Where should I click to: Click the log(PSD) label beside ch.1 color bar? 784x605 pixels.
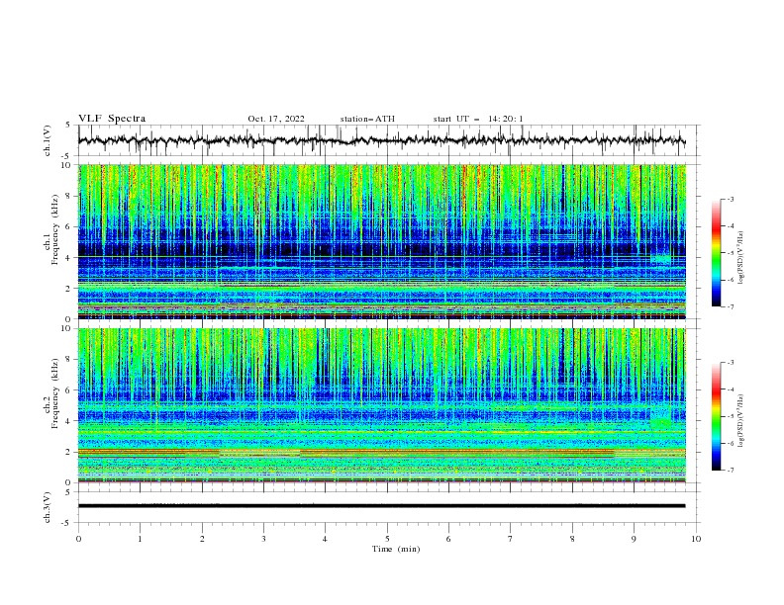click(740, 257)
